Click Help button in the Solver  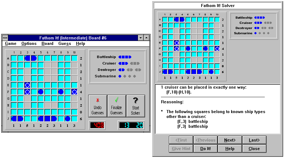[230, 149]
